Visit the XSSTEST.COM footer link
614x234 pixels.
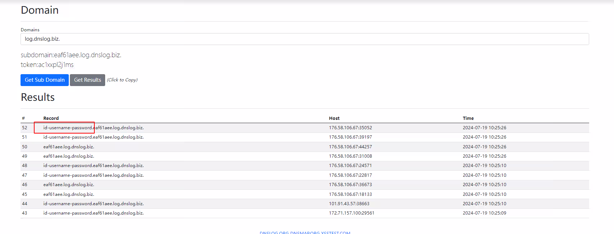[x=336, y=233]
